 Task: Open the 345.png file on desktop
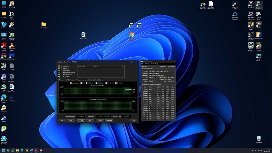pos(12,99)
